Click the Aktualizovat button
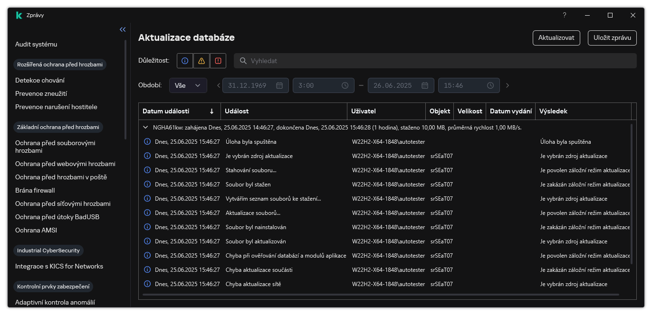Screen dimensions: 652x315 click(x=556, y=38)
